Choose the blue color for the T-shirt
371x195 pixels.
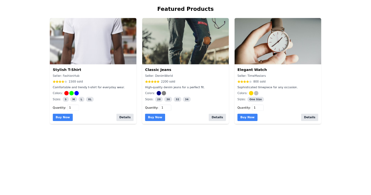(x=77, y=93)
